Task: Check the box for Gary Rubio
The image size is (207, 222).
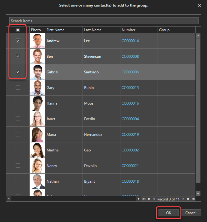Action: [18, 87]
